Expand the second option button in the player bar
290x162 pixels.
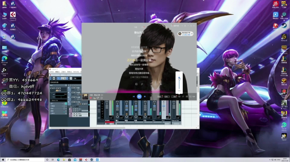[167, 97]
